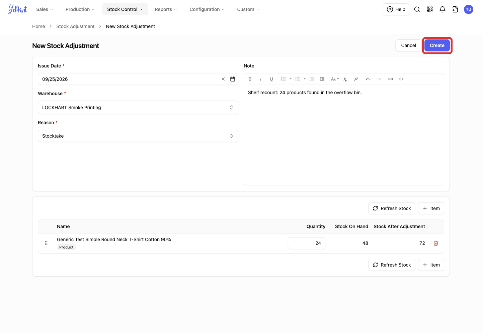Go to Stock Adjustment breadcrumb
This screenshot has width=482, height=334.
tap(75, 26)
